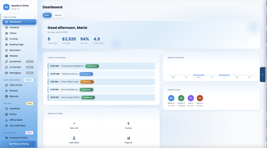Select the Hero tab

pos(47,15)
